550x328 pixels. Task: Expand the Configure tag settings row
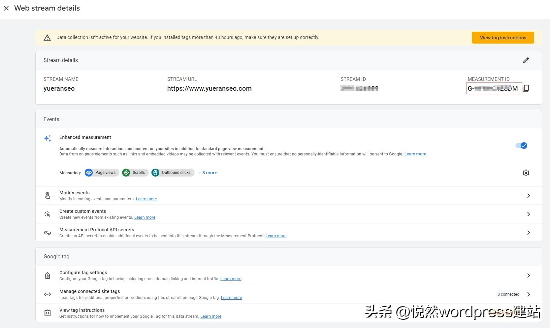click(x=529, y=275)
